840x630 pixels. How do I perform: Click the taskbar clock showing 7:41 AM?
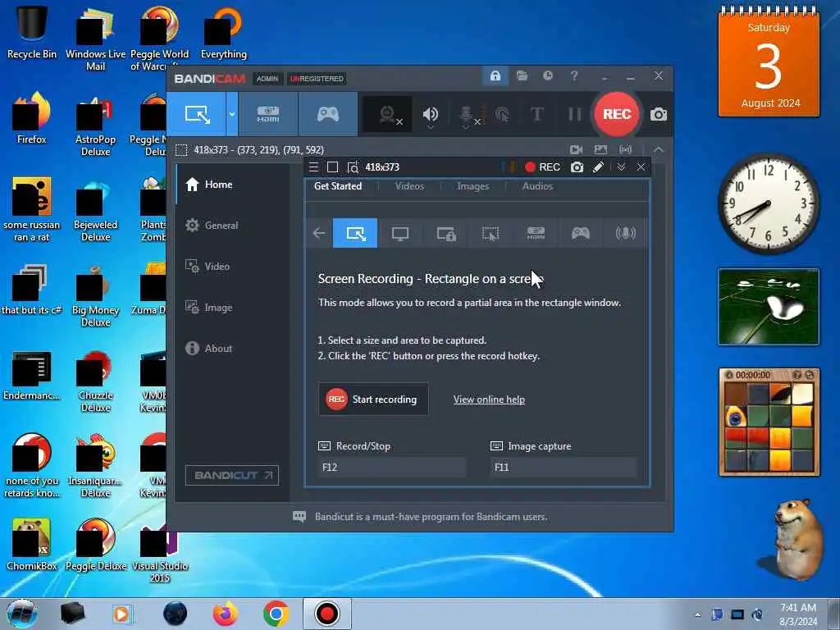click(x=798, y=614)
